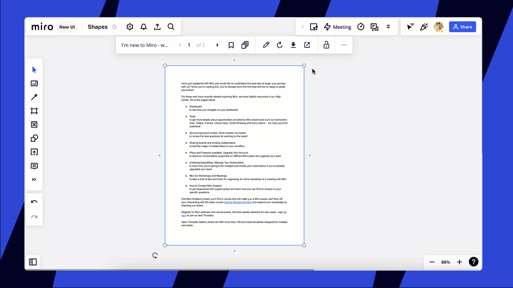This screenshot has height=288, width=513.
Task: Open the comment tool in sidebar
Action: [x=34, y=166]
